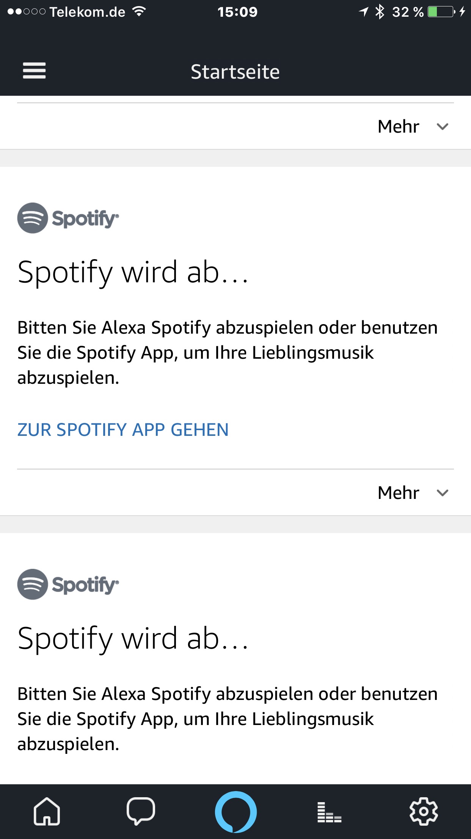471x839 pixels.
Task: Open the conversations speech bubble tab
Action: pos(141,811)
